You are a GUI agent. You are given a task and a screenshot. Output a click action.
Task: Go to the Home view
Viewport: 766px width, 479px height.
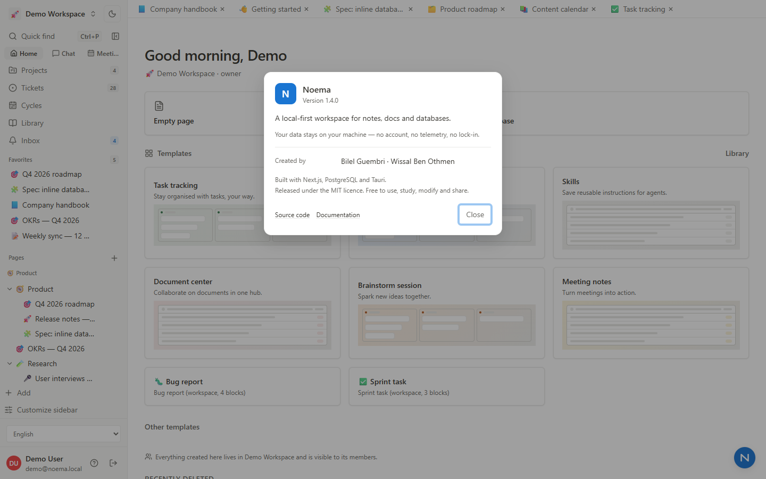point(24,53)
